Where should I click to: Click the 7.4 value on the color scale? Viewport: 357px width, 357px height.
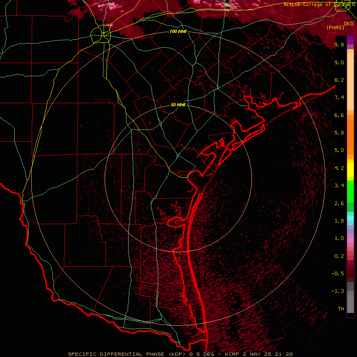[339, 98]
